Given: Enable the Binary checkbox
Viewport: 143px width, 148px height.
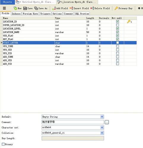Looking at the screenshot, I should point(3,144).
